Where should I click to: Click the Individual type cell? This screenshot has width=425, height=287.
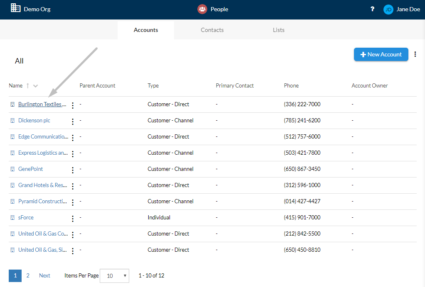(x=159, y=217)
